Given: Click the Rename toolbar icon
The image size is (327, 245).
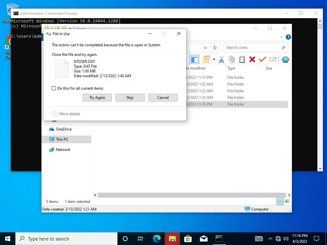Looking at the screenshot, I should coord(273,60).
